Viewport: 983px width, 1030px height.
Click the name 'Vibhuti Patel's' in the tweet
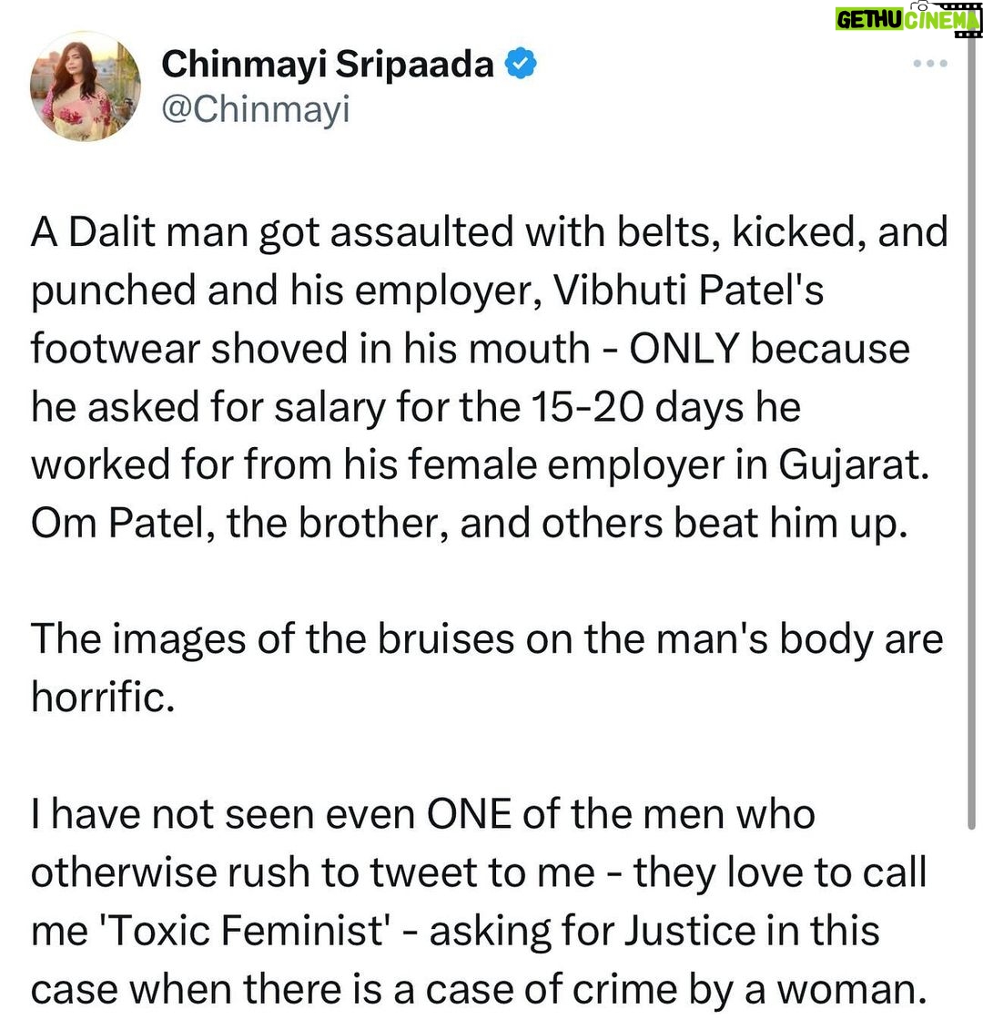click(x=689, y=291)
